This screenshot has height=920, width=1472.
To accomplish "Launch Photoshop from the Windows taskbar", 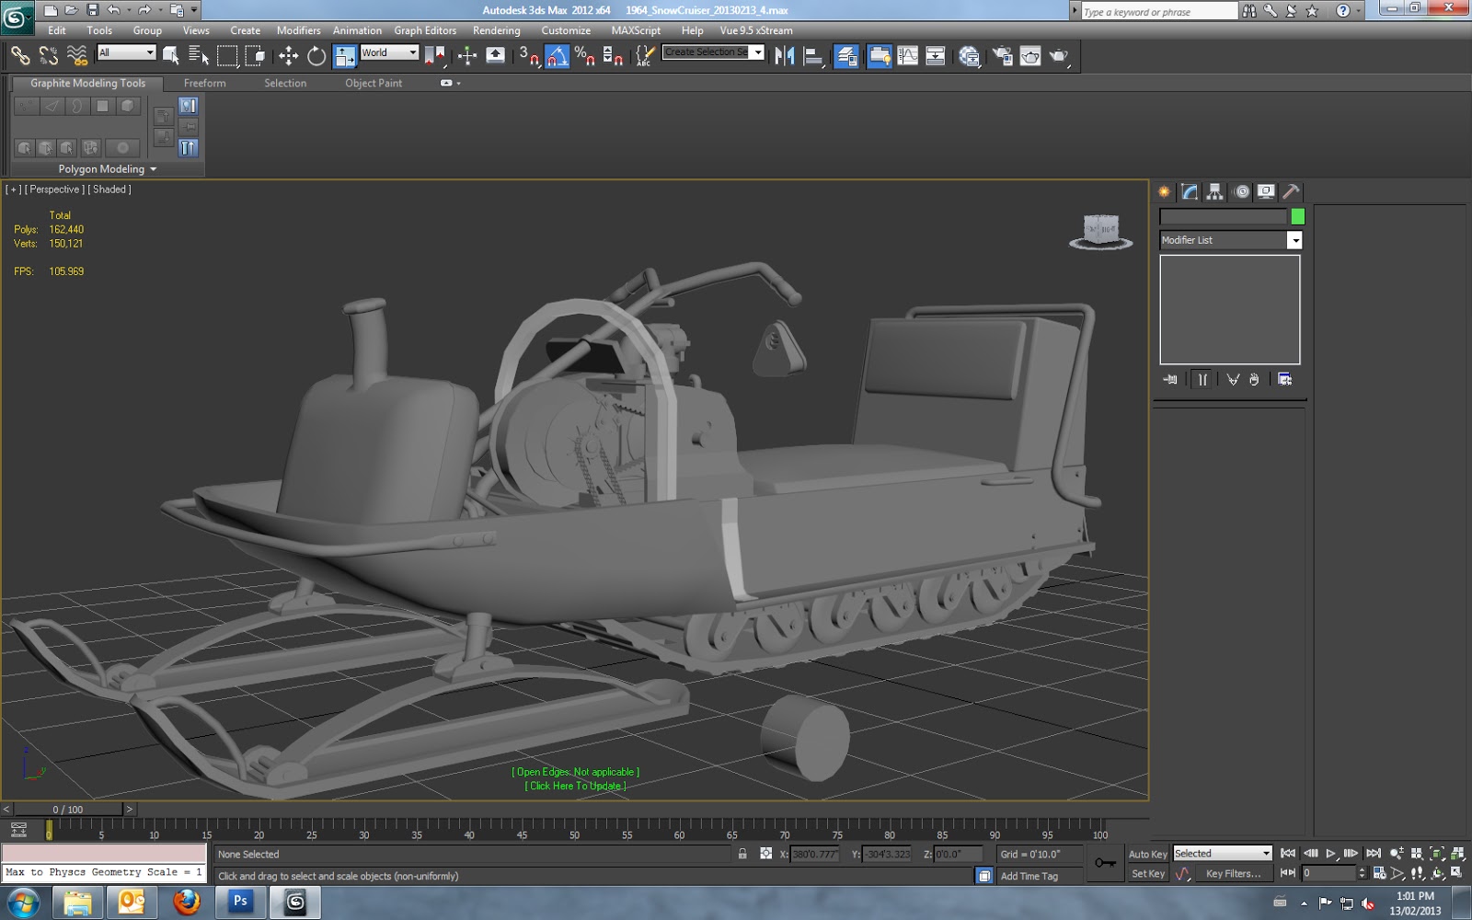I will (240, 903).
